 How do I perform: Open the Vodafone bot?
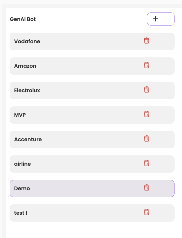pyautogui.click(x=75, y=41)
